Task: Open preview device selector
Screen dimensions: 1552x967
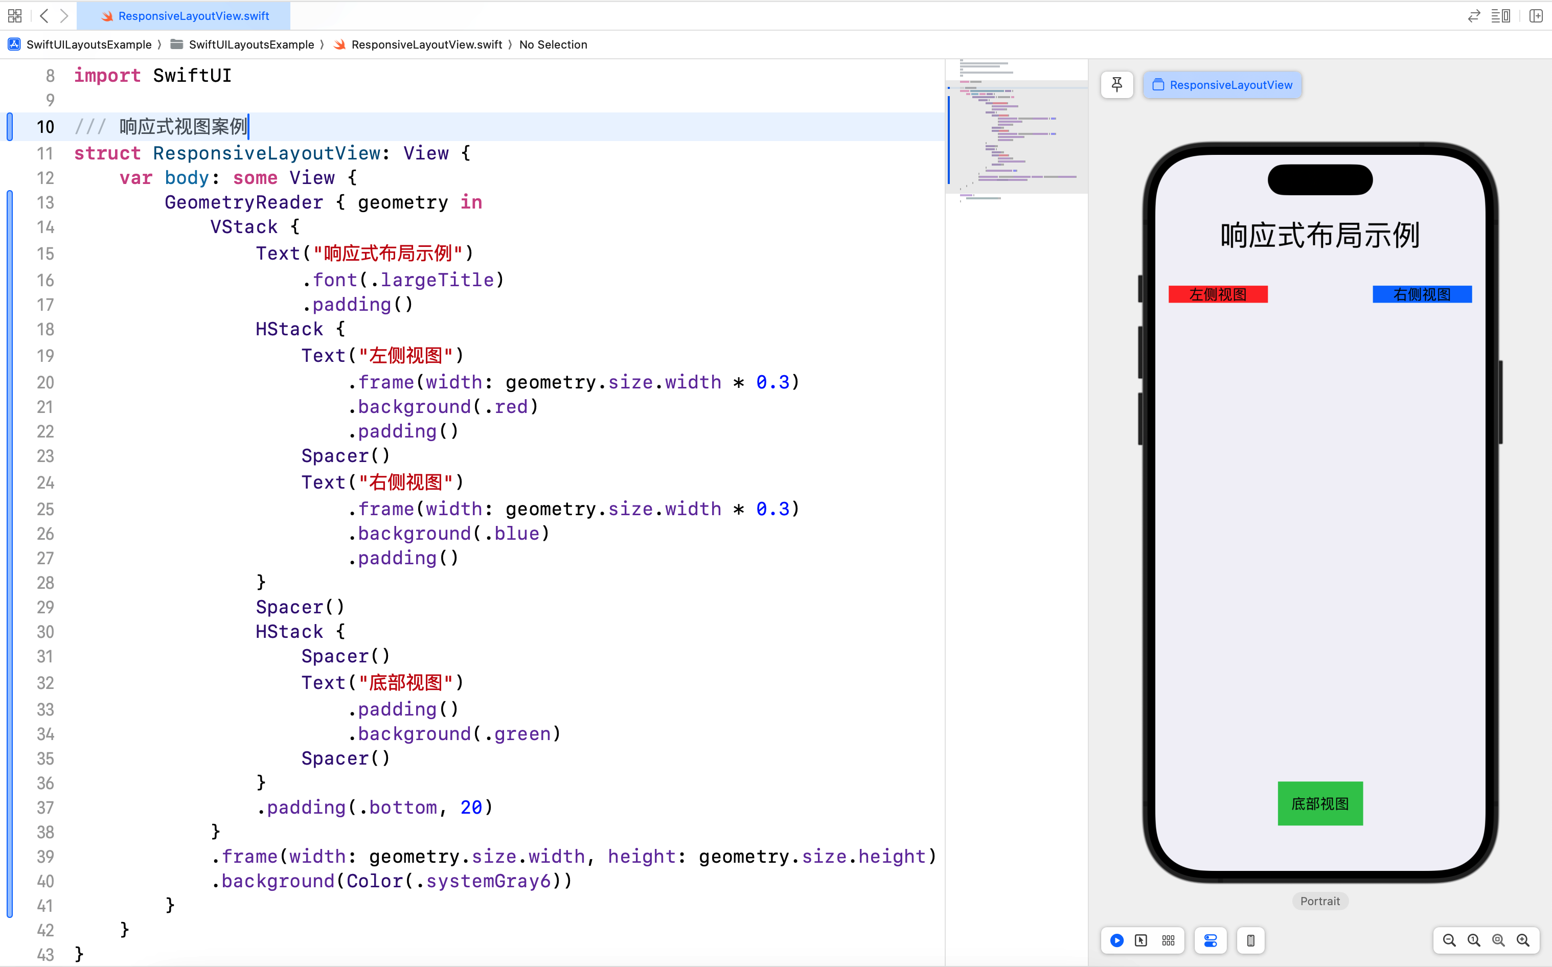Action: [x=1251, y=940]
